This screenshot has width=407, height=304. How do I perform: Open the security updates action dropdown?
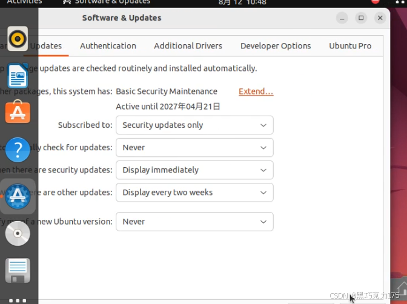pyautogui.click(x=194, y=170)
